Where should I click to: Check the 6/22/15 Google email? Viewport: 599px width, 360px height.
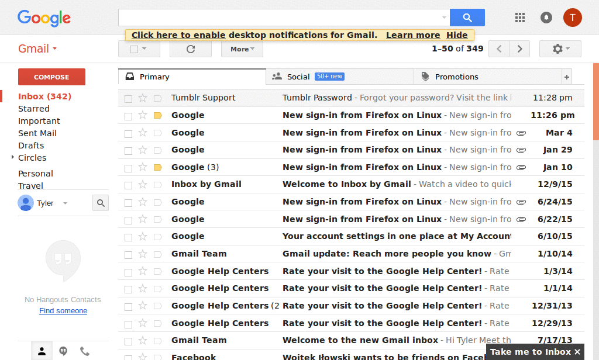tap(128, 220)
